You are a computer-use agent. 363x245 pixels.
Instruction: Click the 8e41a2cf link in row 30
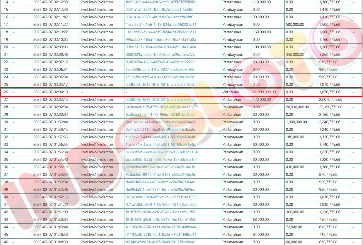click(x=161, y=122)
